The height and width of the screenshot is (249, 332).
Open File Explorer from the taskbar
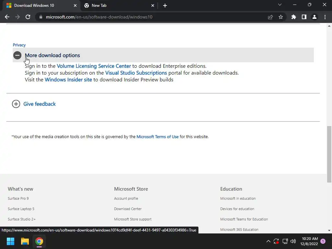25,241
